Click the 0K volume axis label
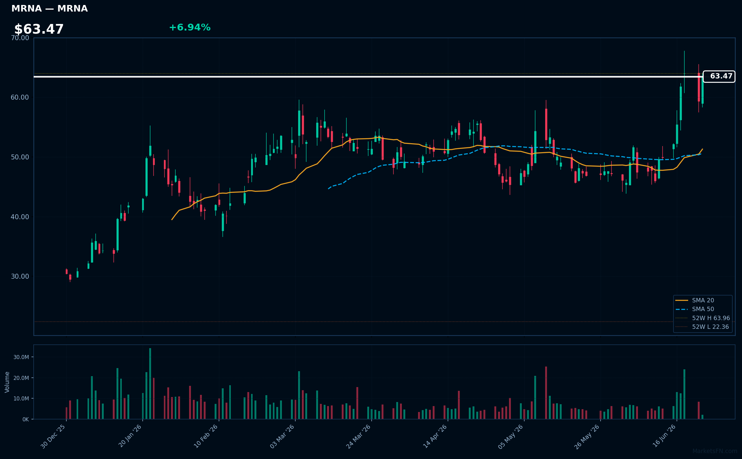Screen dimensions: 742x459 point(26,419)
